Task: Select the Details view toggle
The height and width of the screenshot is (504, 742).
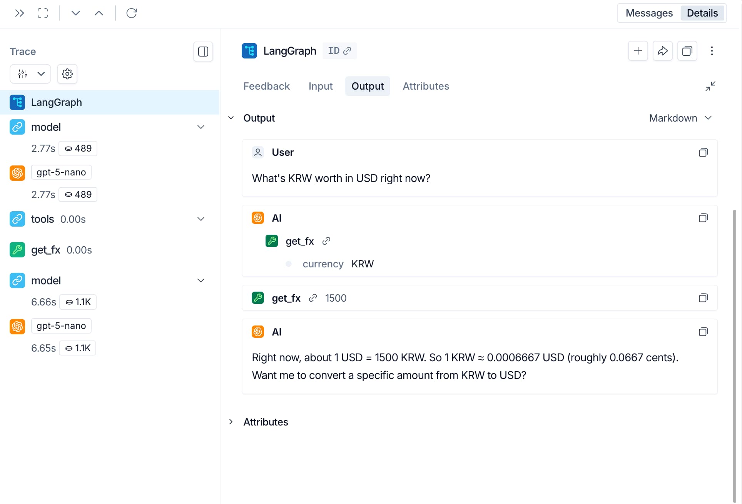Action: (x=702, y=13)
